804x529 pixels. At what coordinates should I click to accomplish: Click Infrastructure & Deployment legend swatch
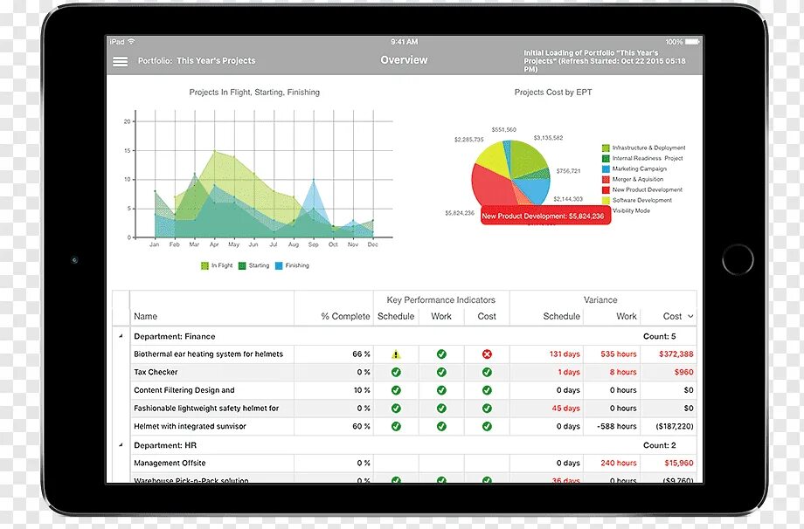[606, 148]
